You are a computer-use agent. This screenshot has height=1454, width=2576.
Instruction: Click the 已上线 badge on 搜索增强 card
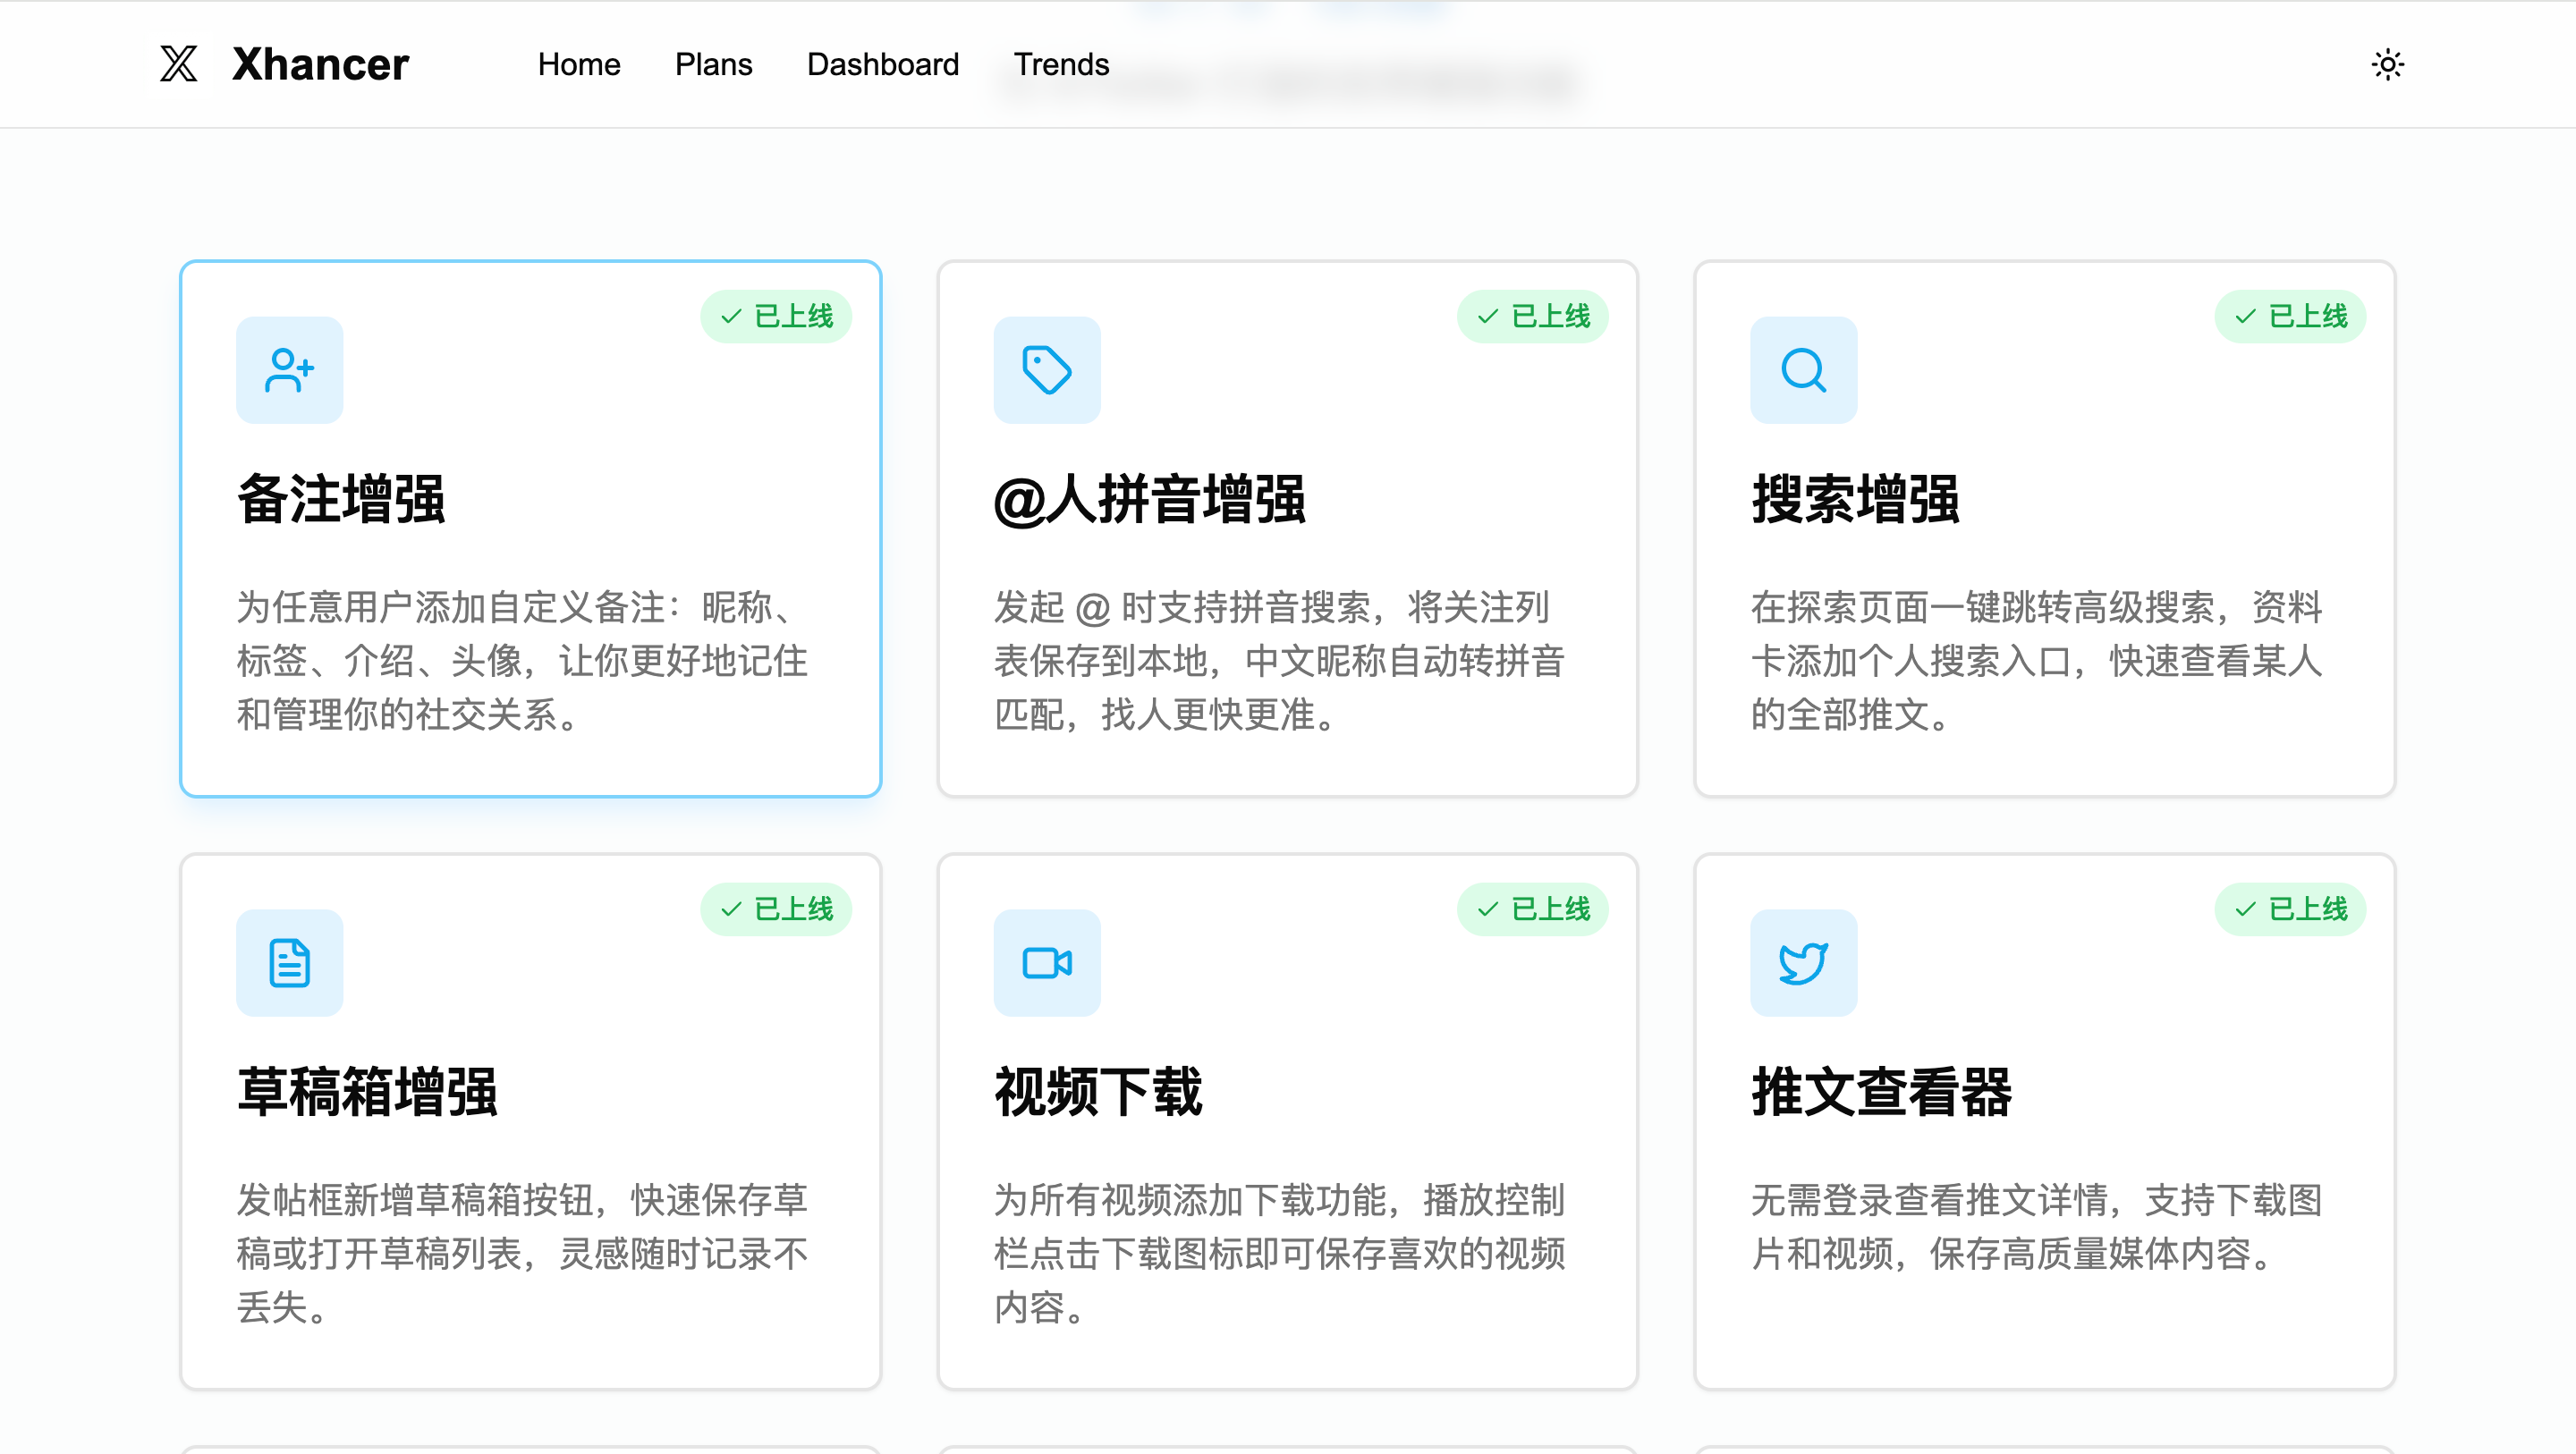2290,316
